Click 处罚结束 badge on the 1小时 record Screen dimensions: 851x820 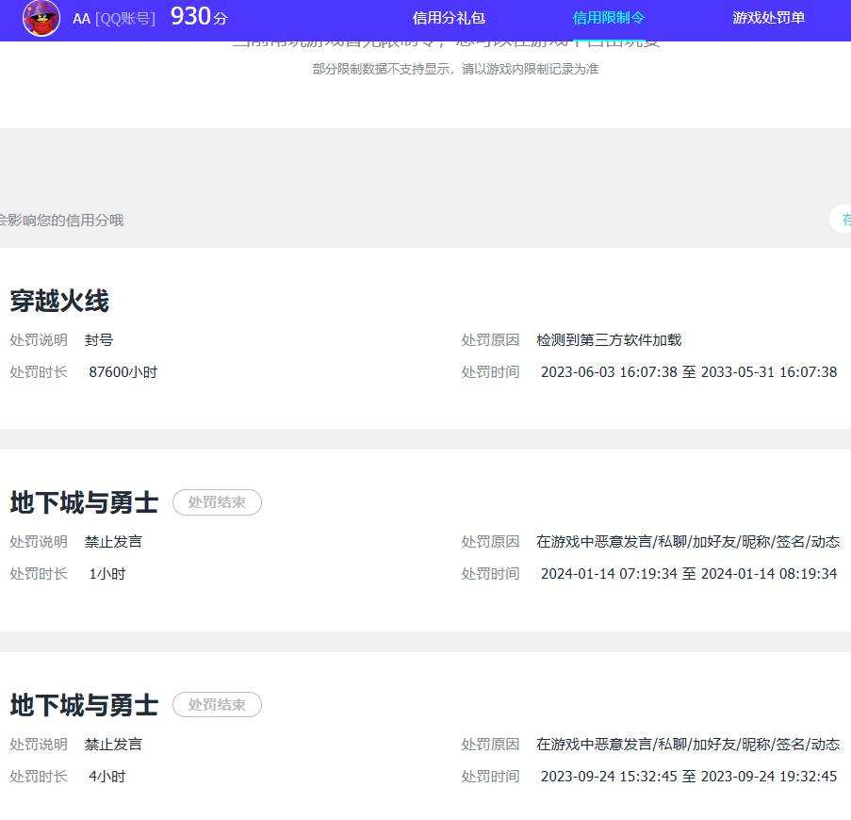pyautogui.click(x=217, y=502)
